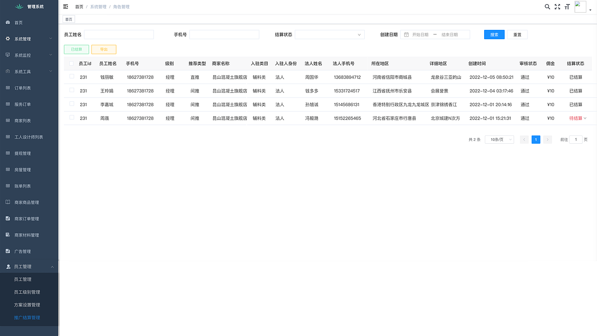Click the person icon beside 员工管理 parent menu

click(8, 266)
